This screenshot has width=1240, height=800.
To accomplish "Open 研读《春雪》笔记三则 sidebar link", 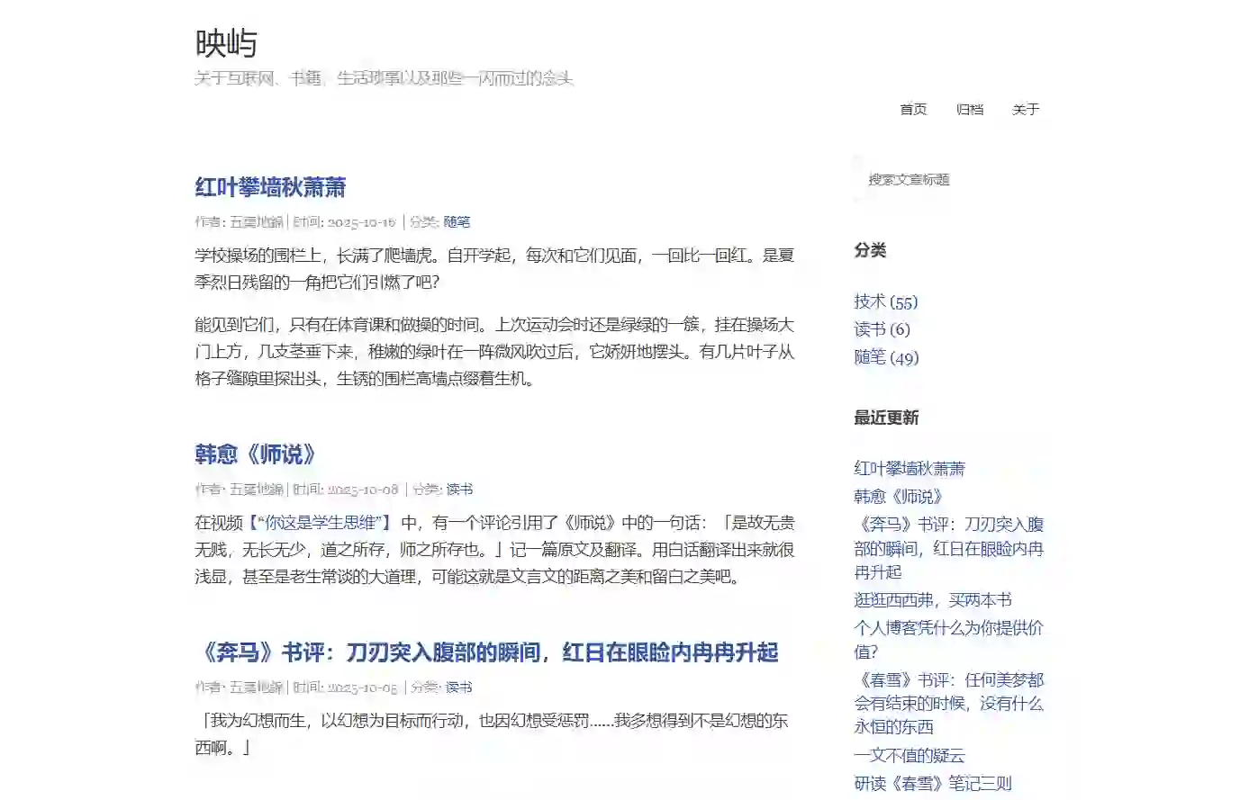I will (933, 783).
